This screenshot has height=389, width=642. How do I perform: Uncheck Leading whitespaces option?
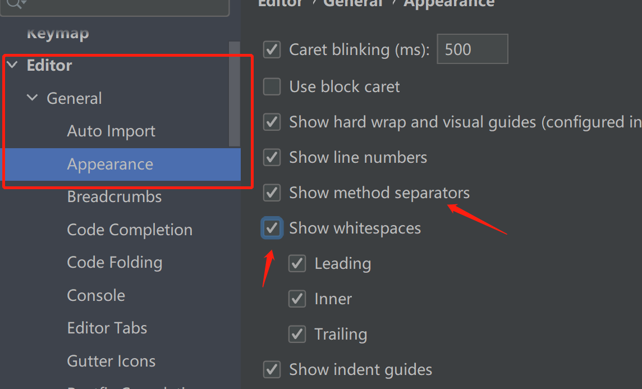click(x=297, y=263)
